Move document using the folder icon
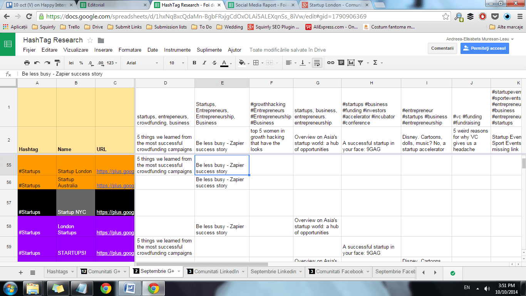The image size is (526, 296). [101, 40]
